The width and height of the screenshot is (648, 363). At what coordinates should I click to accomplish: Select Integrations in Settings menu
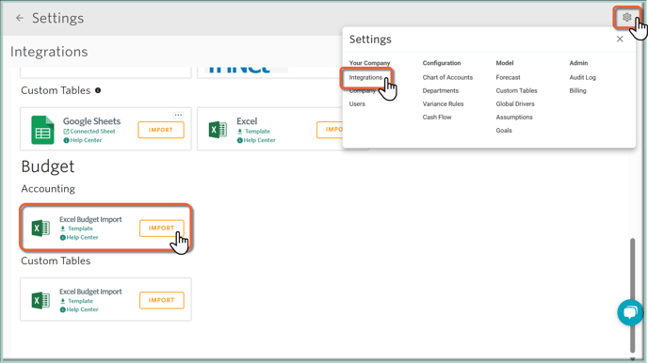[x=365, y=77]
